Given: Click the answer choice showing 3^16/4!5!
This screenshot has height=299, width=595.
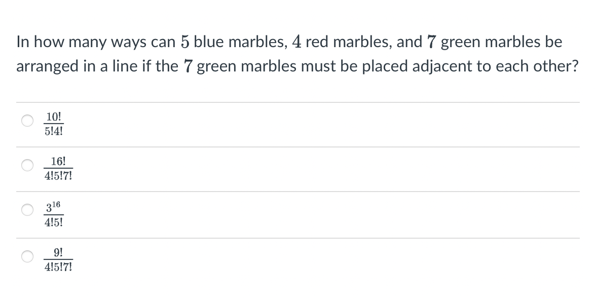Looking at the screenshot, I should (53, 213).
